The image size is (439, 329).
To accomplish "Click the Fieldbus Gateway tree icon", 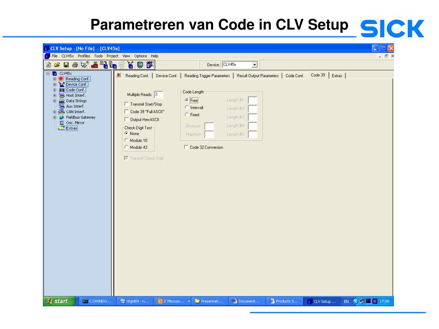I will coord(62,117).
